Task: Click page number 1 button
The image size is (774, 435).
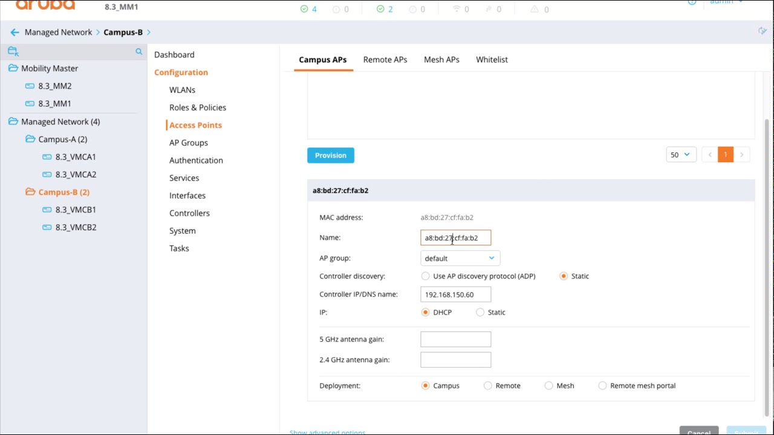Action: click(x=726, y=155)
